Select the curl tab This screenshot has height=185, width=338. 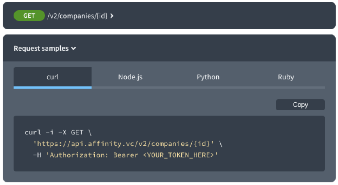click(x=52, y=77)
